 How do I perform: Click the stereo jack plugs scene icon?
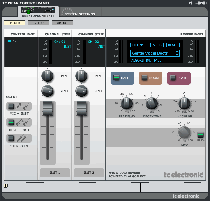pos(22,138)
